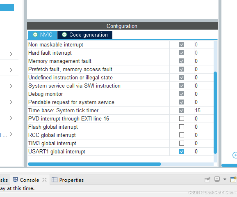Click the blue highlighted item at top left
Image resolution: width=237 pixels, height=197 pixels.
tap(7, 7)
